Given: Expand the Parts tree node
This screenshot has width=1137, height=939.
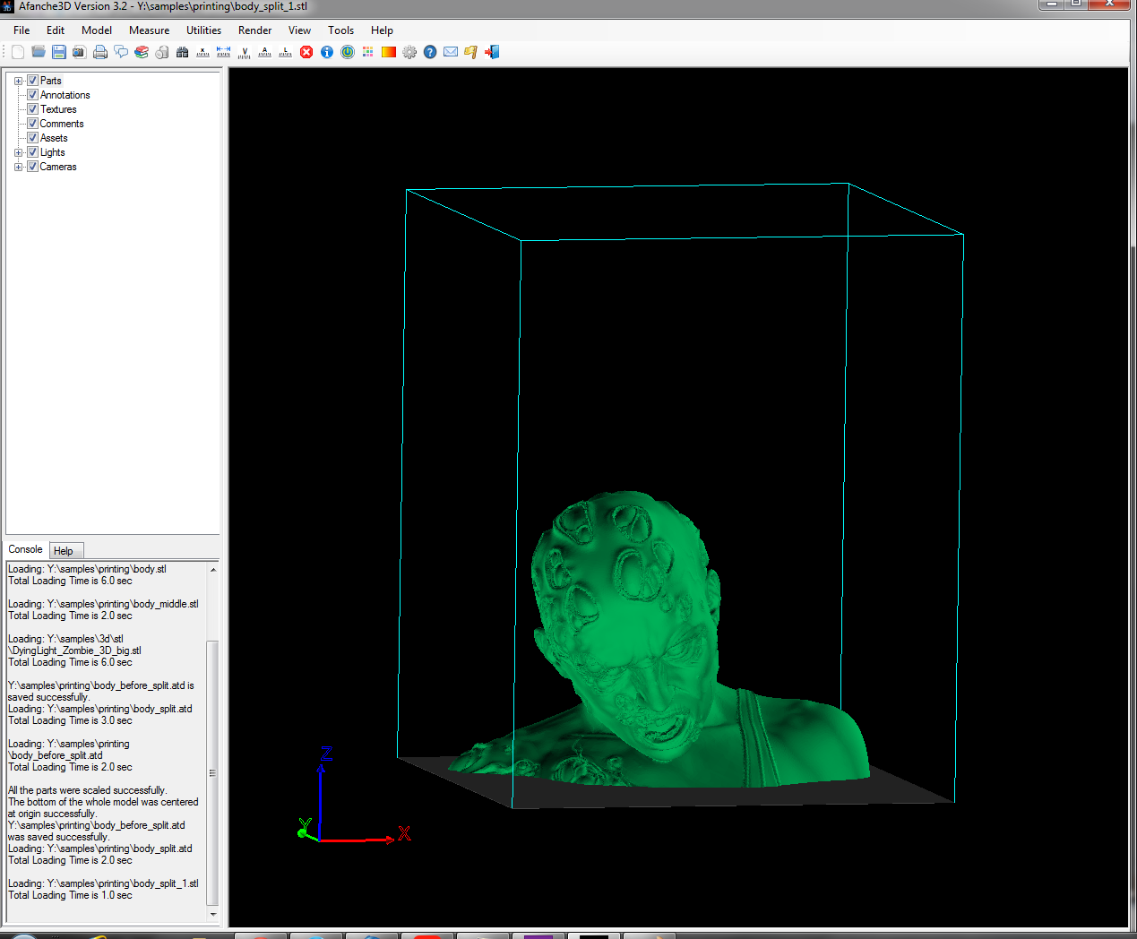Looking at the screenshot, I should click(18, 81).
